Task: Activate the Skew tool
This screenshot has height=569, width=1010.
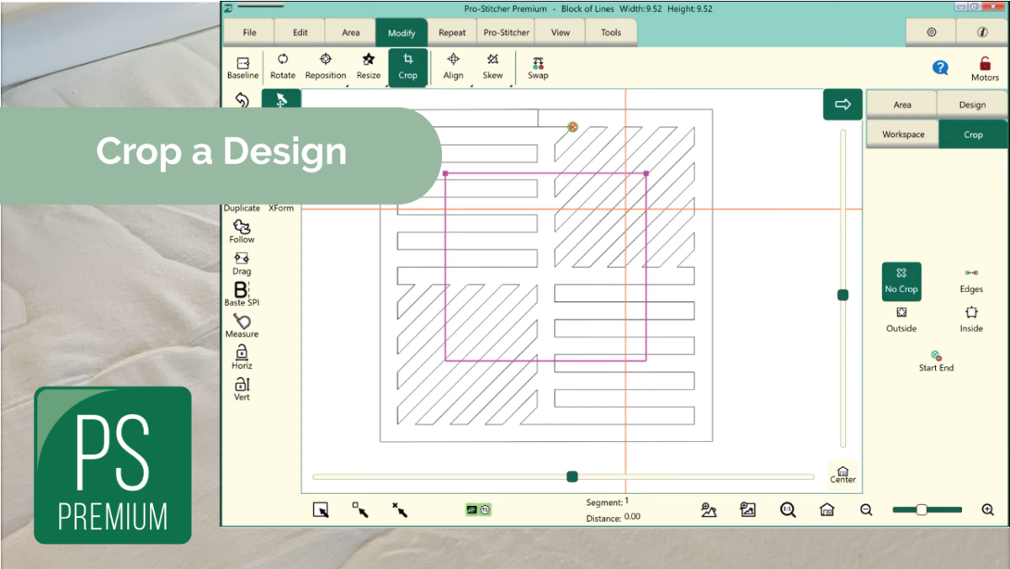Action: (x=492, y=67)
